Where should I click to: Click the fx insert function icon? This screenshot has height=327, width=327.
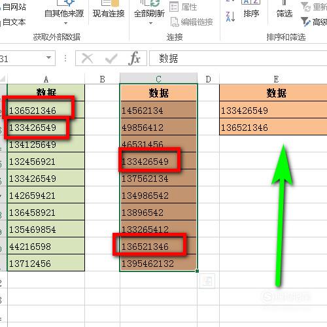(135, 58)
